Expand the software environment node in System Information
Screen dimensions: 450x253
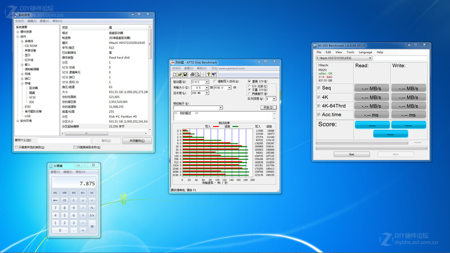click(18, 121)
